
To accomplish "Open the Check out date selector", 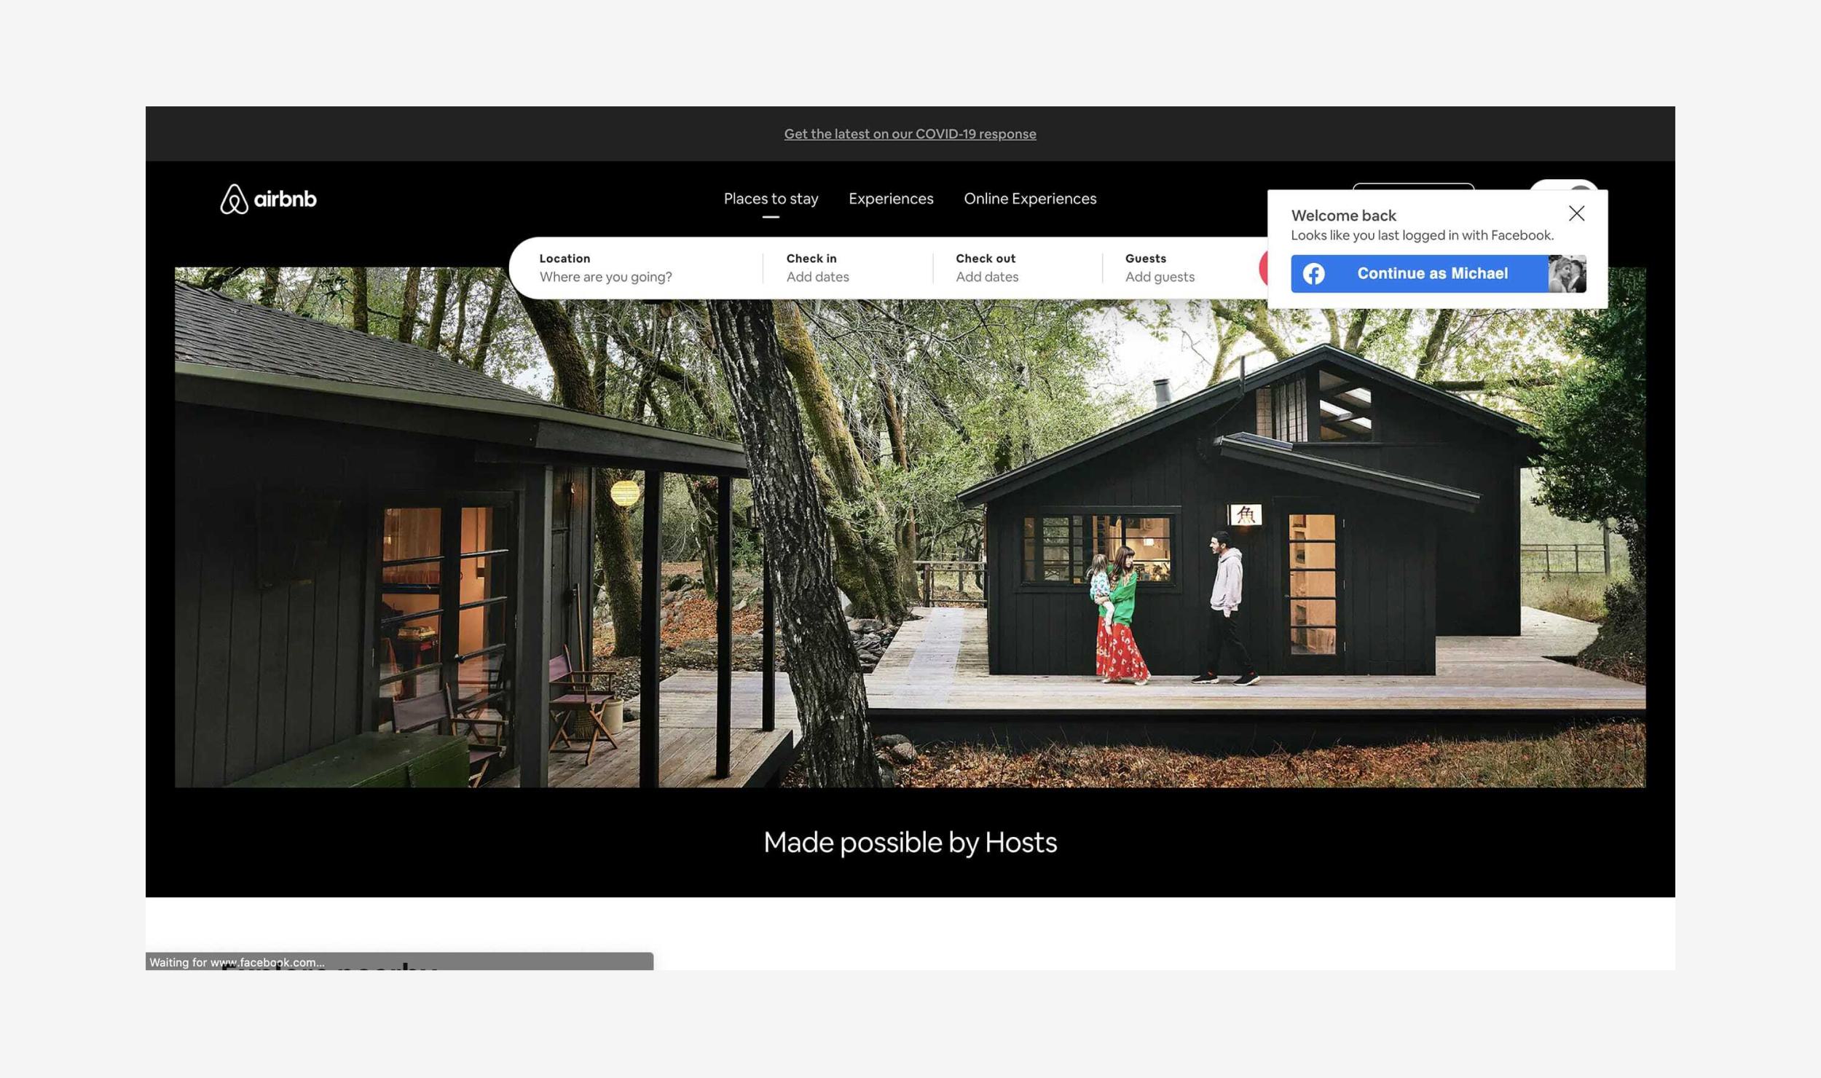I will 988,268.
